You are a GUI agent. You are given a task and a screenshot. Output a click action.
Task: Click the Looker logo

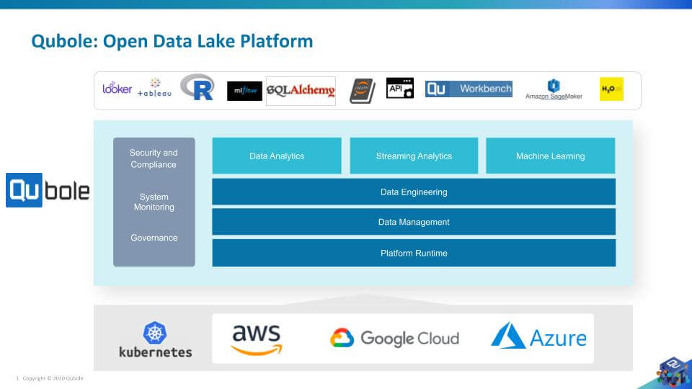tap(117, 88)
